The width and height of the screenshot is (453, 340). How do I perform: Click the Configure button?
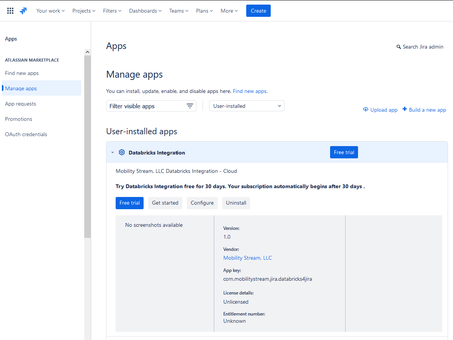coord(202,203)
